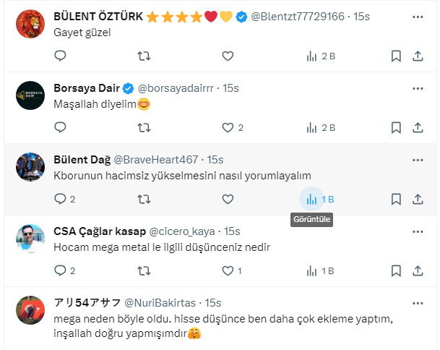Viewport: 440px width, 350px height.
Task: Expand options for Bülent Dağ's tweet
Action: (x=418, y=160)
